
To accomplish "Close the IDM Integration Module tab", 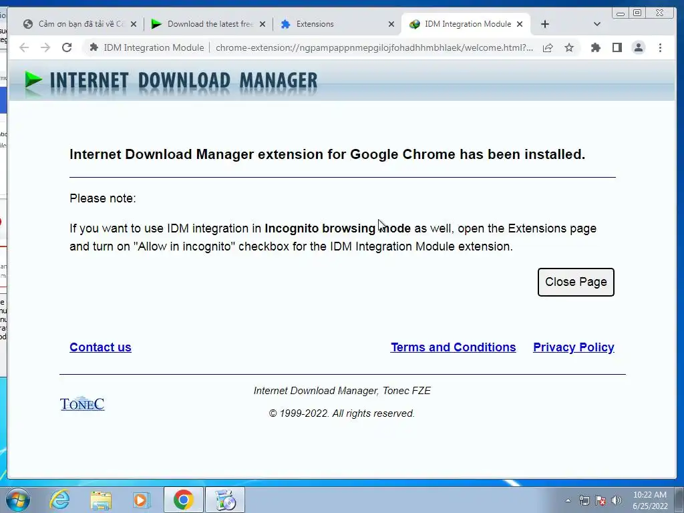I will (520, 25).
